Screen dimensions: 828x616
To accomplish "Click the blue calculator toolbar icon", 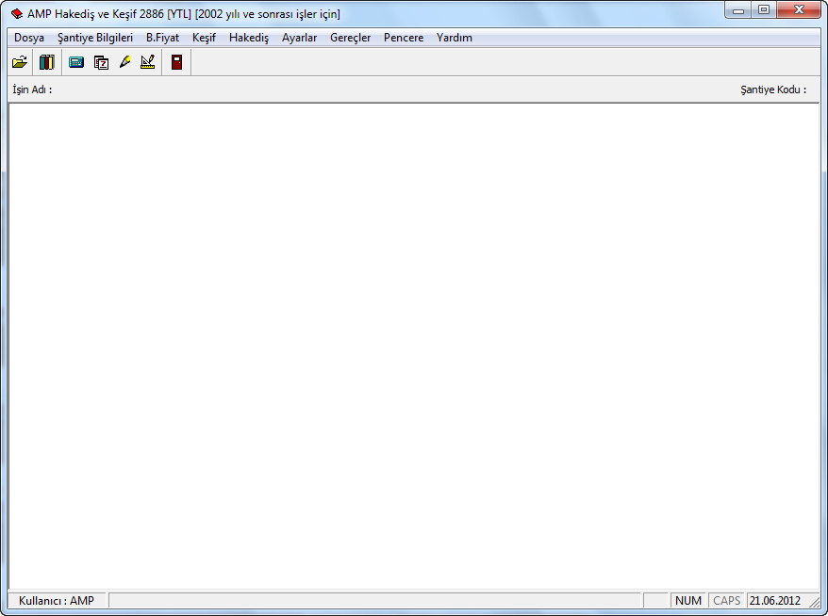I will click(x=76, y=62).
